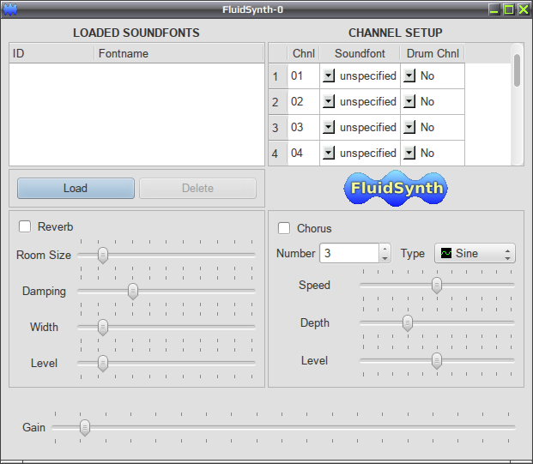The height and width of the screenshot is (464, 533).
Task: Click the FluidSynth window title bar icon
Action: click(9, 9)
